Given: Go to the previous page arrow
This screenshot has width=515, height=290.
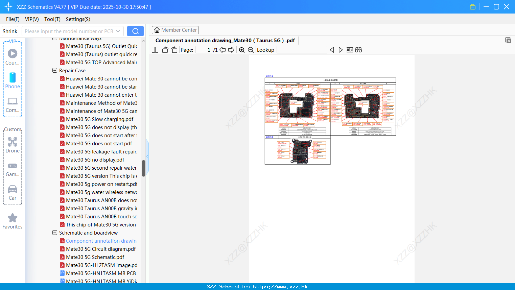Looking at the screenshot, I should (223, 50).
